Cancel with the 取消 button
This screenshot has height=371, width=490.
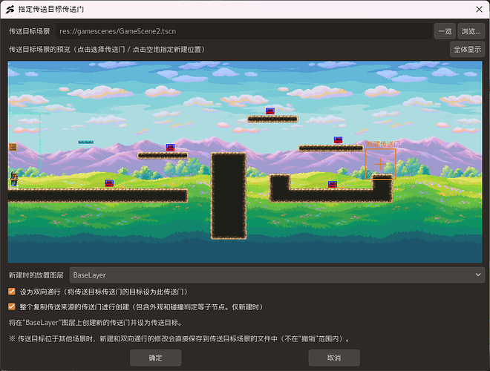point(334,358)
